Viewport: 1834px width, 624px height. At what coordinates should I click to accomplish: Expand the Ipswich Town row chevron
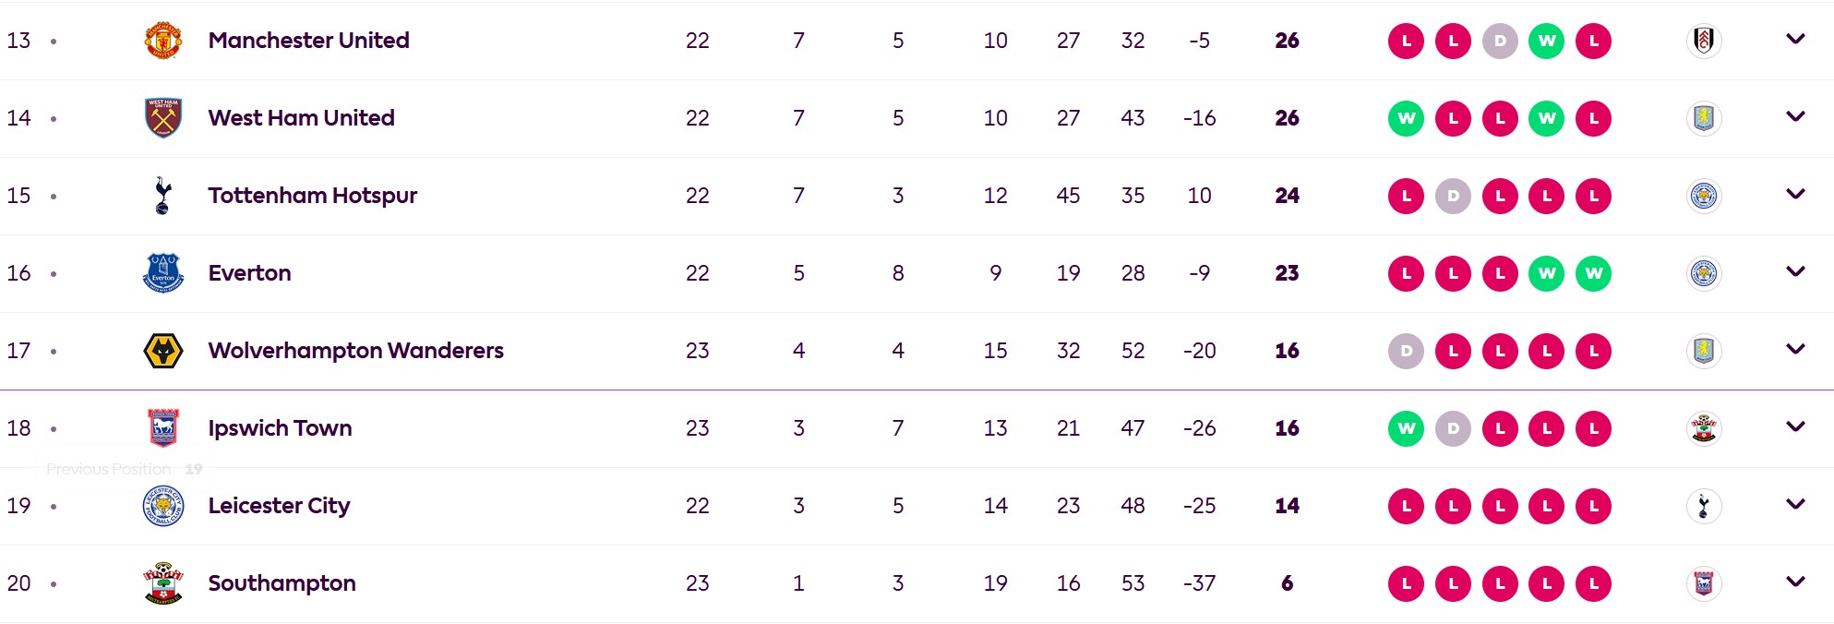1795,426
